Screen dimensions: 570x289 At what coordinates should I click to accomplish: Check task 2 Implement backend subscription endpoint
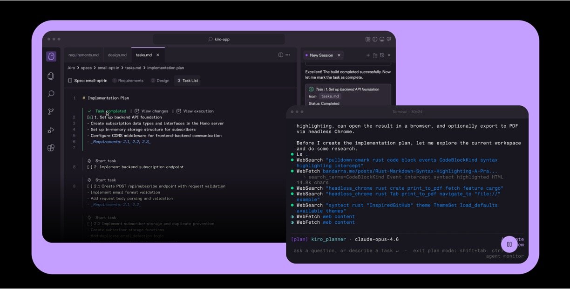90,167
